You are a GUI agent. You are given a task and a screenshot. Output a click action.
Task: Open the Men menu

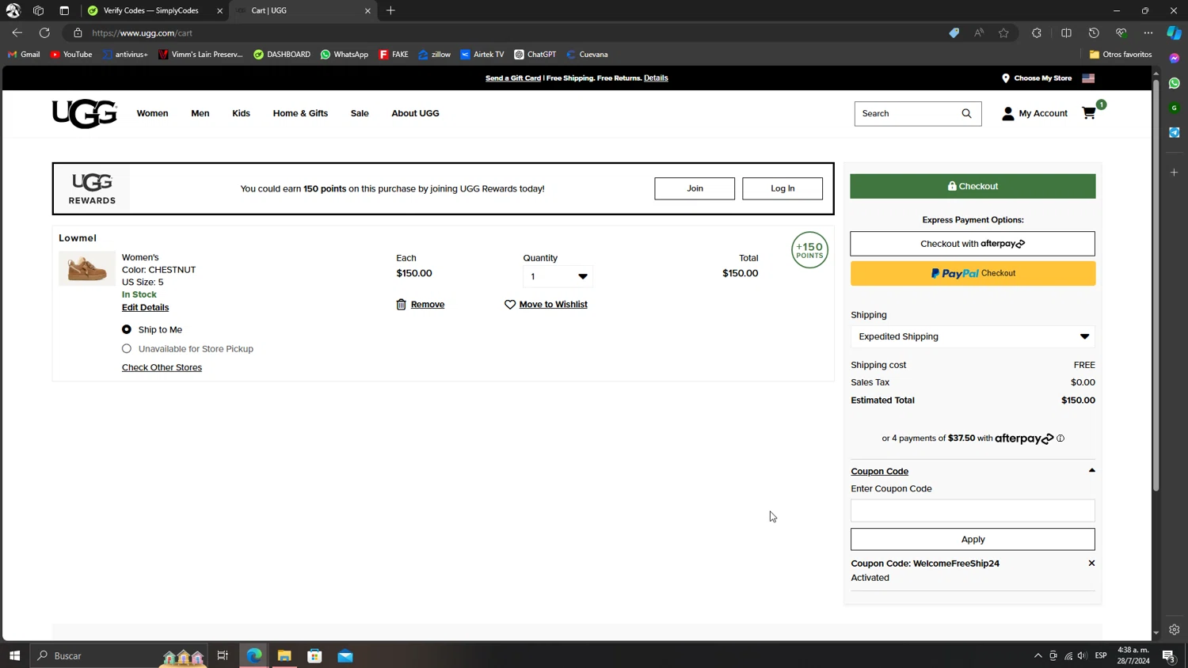click(x=200, y=113)
